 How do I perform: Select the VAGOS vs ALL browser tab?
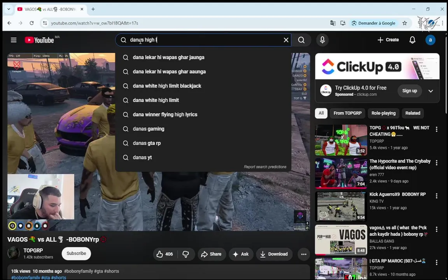(47, 9)
